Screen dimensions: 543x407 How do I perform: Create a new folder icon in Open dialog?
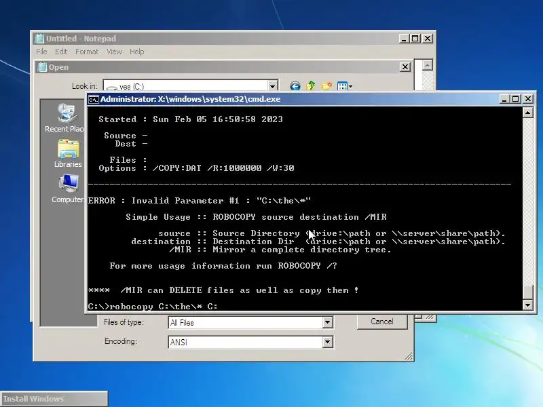[x=326, y=86]
